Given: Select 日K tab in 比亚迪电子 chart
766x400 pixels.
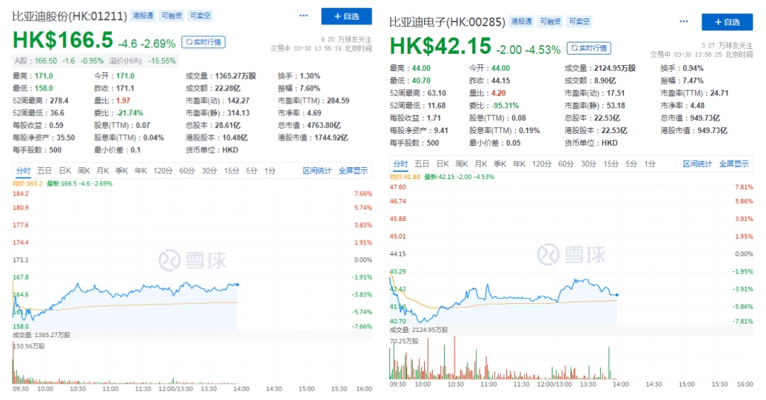Looking at the screenshot, I should point(443,164).
